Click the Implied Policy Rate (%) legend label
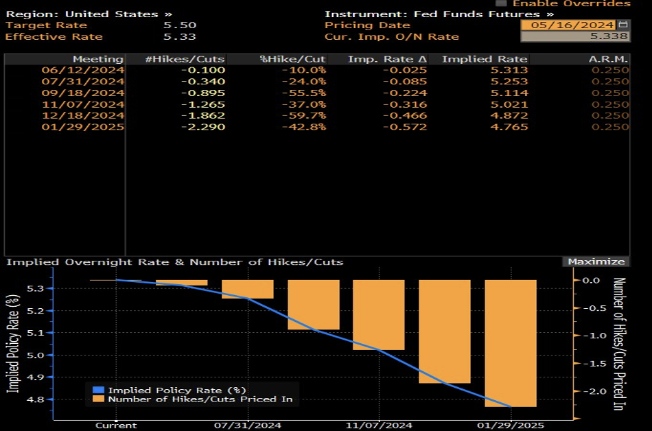 point(177,391)
